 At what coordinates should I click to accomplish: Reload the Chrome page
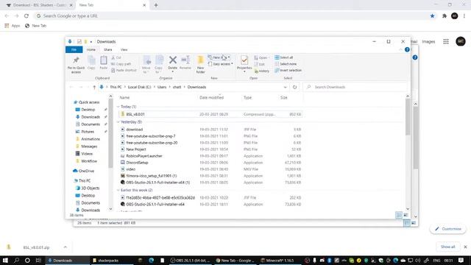26,16
